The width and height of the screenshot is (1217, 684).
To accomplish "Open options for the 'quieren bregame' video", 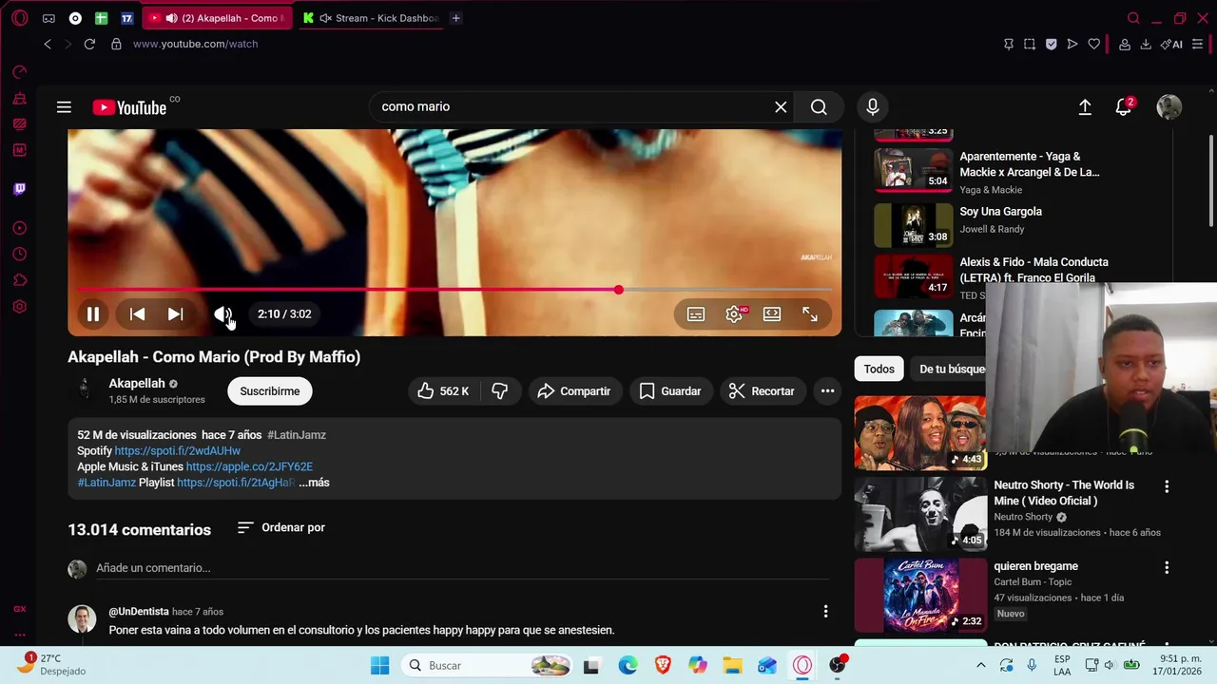I will point(1167,567).
